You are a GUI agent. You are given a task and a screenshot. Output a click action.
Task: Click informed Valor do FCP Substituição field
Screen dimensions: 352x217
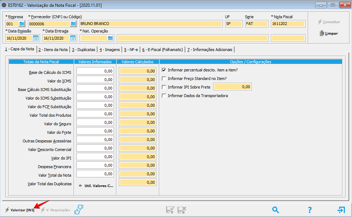(x=95, y=105)
